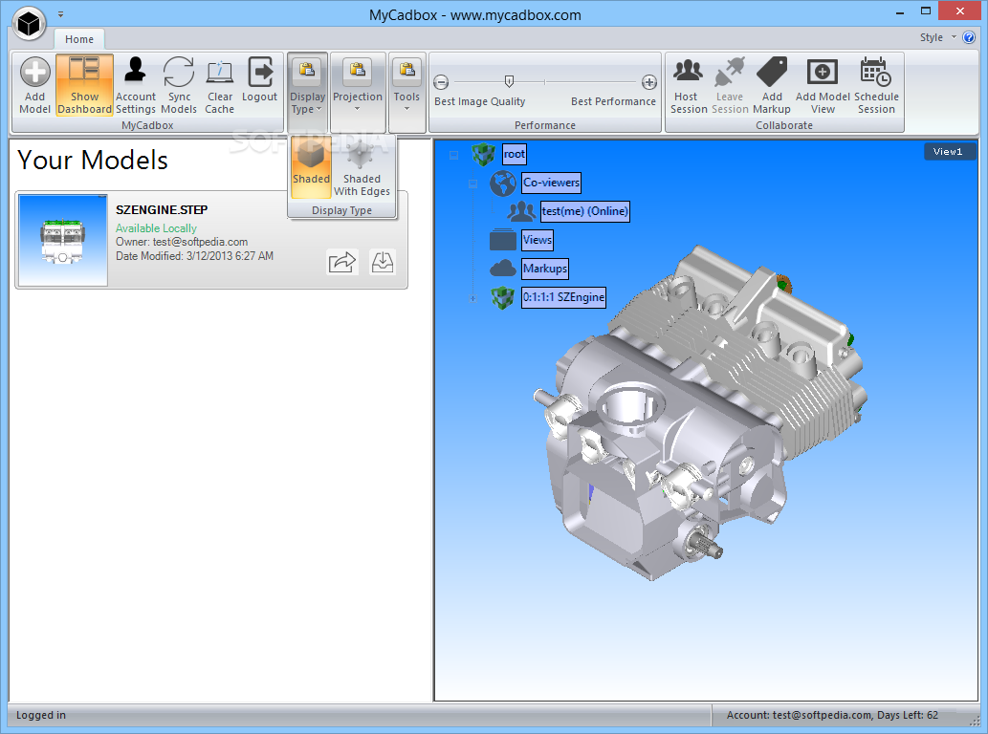Select the Markups tree item
The image size is (988, 734).
(x=545, y=269)
